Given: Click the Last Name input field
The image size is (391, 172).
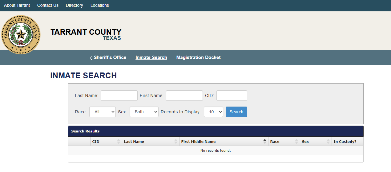Looking at the screenshot, I should [119, 96].
